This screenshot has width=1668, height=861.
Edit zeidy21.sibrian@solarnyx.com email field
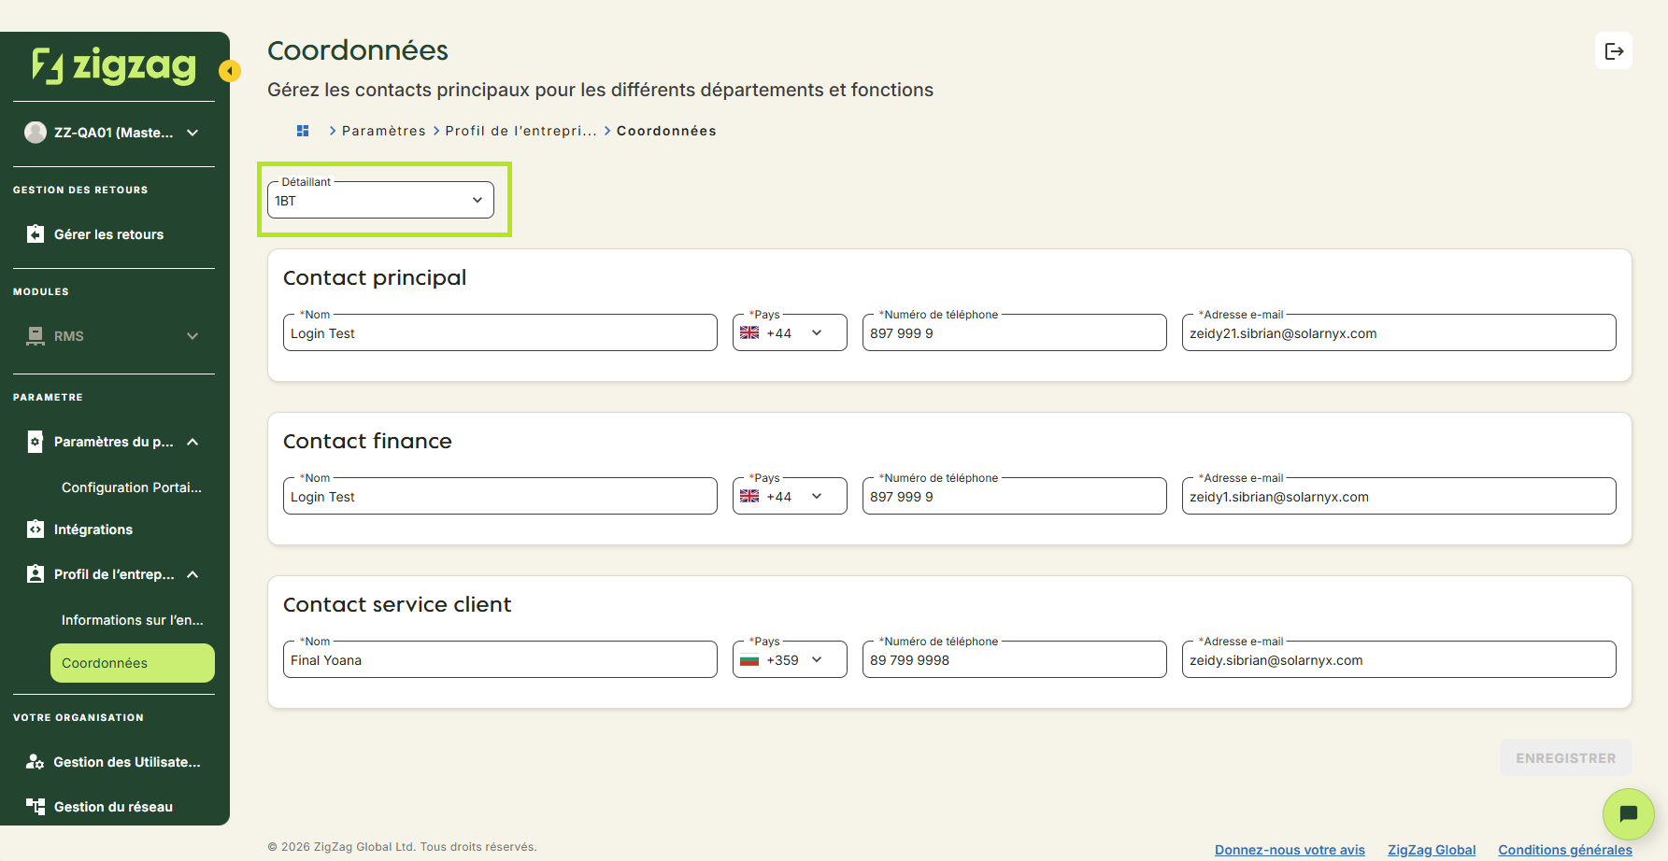tap(1399, 332)
